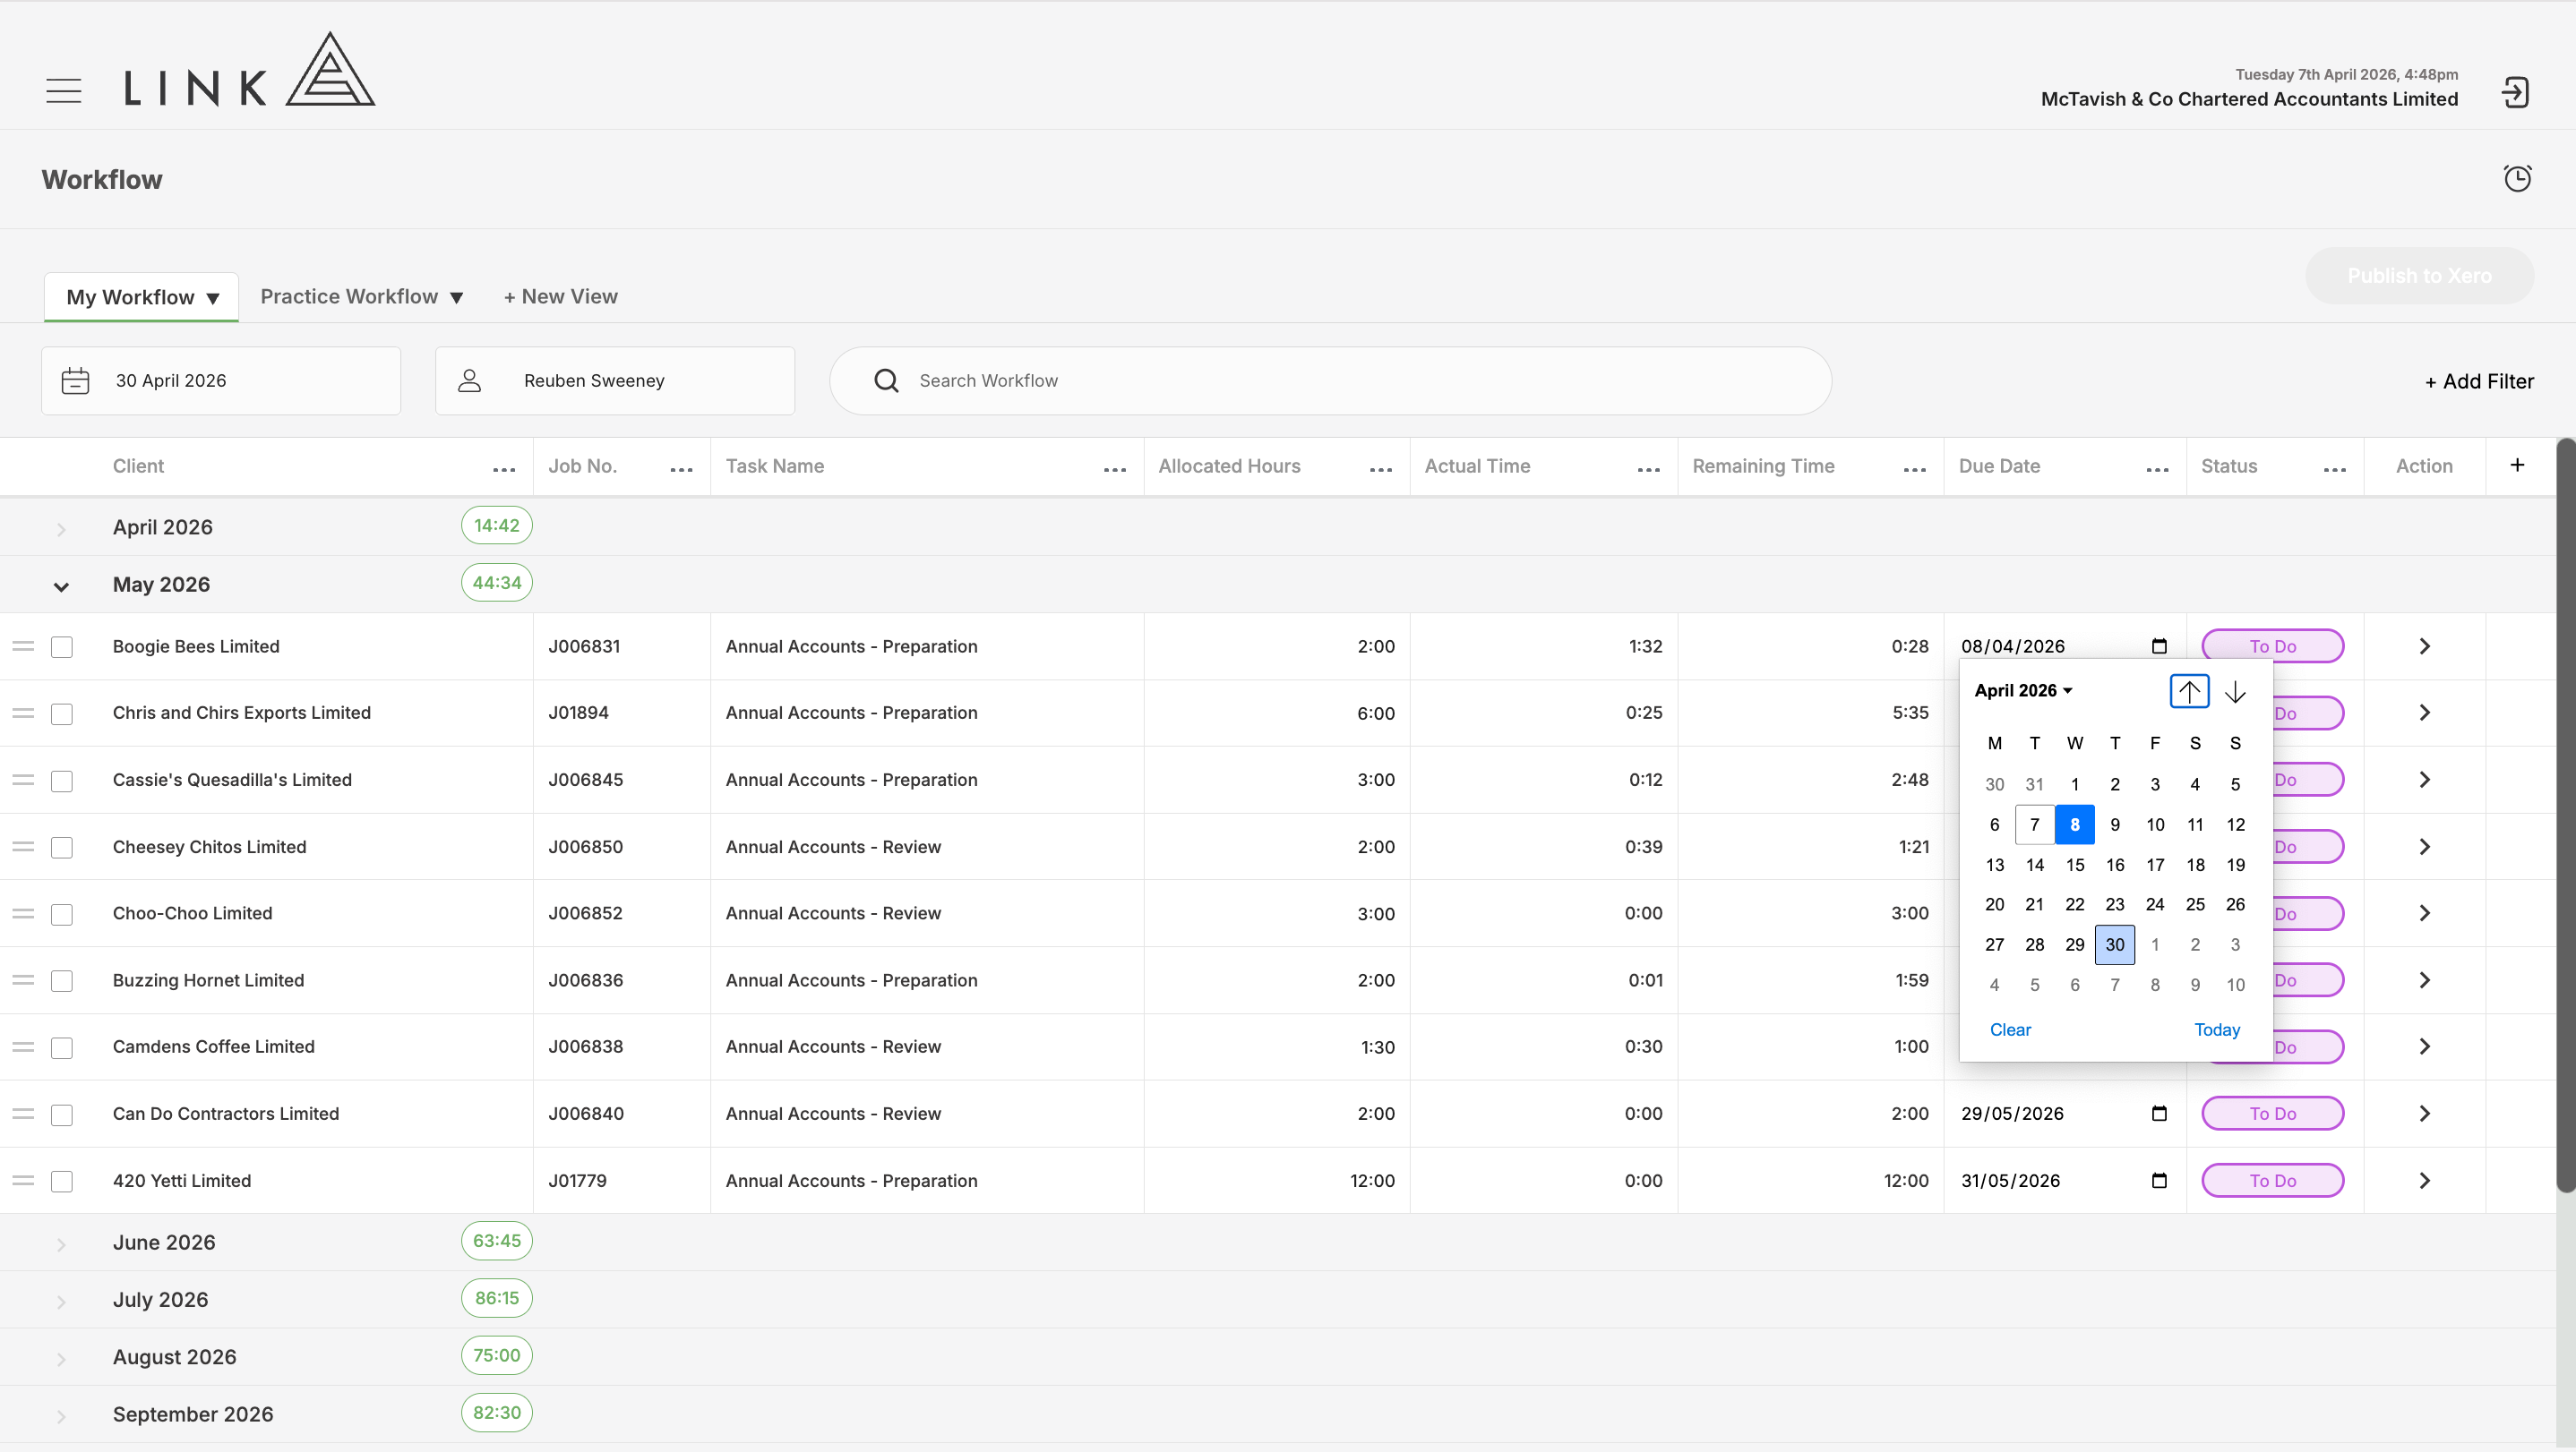Open the Reuben Sweeney user filter
2576x1452 pixels.
tap(615, 380)
